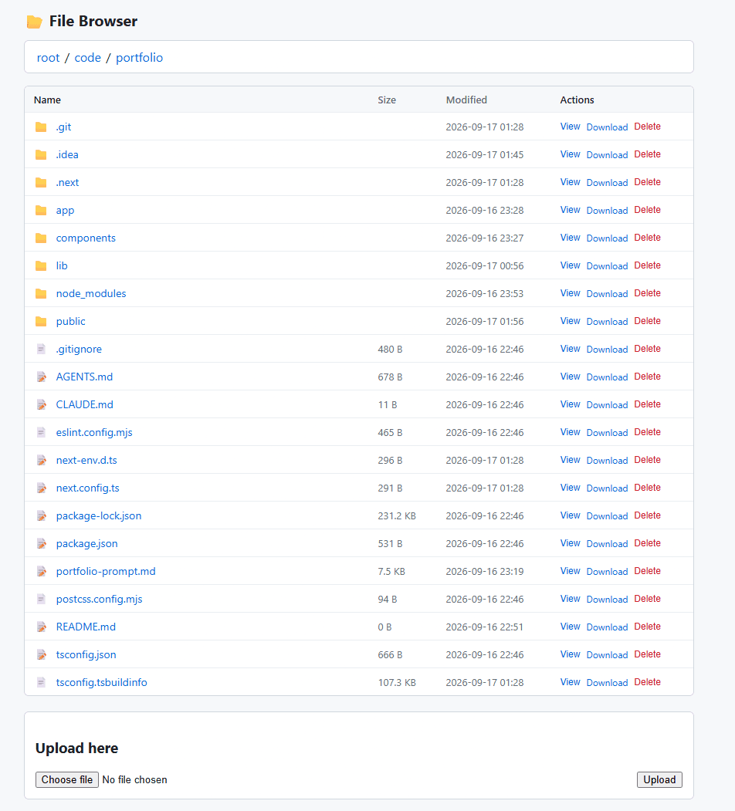The width and height of the screenshot is (735, 811).
Task: Delete the README.md file
Action: pyautogui.click(x=648, y=627)
